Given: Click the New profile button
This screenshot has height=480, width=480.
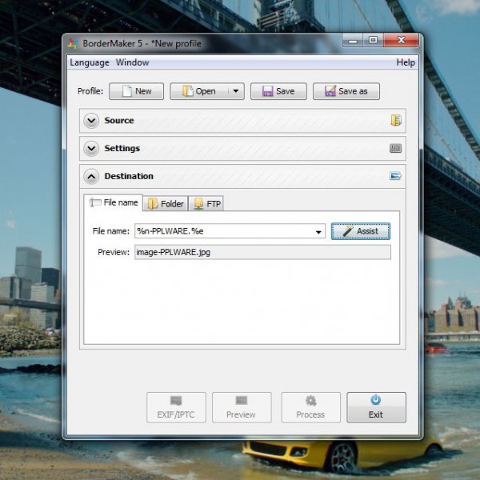Looking at the screenshot, I should point(136,91).
